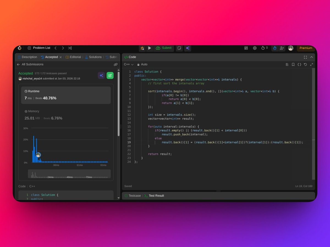Copy the submission link icon
Image resolution: width=330 pixels, height=247 pixels.
116,64
